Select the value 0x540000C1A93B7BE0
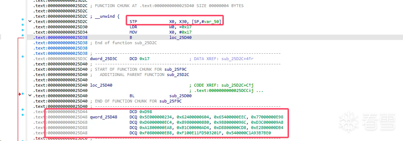This screenshot has width=403, height=141. click(x=249, y=133)
